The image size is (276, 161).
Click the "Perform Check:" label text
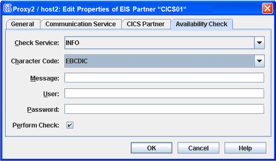36,125
